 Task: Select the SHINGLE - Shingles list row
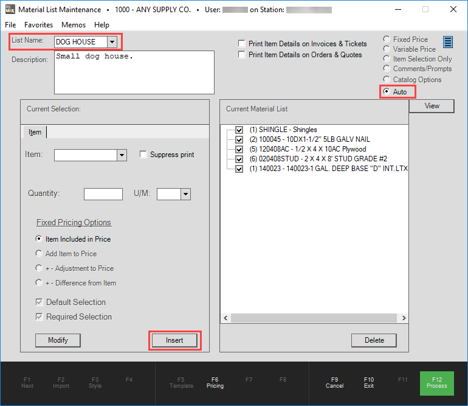[283, 130]
